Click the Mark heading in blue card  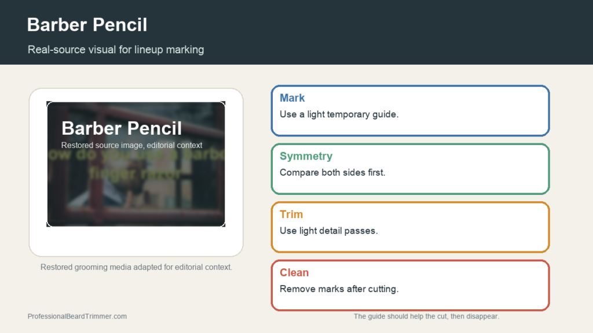[x=292, y=98]
